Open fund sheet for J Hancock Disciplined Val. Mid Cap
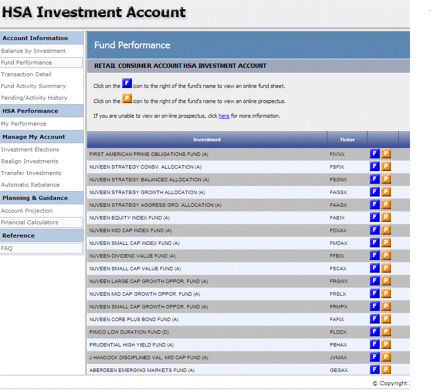The image size is (431, 392). pyautogui.click(x=374, y=357)
